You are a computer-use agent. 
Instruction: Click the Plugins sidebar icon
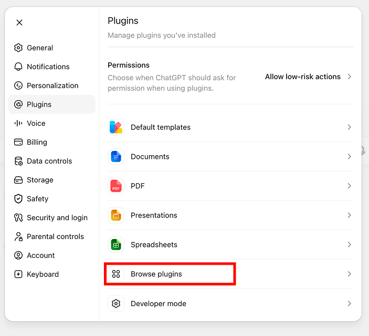click(18, 104)
